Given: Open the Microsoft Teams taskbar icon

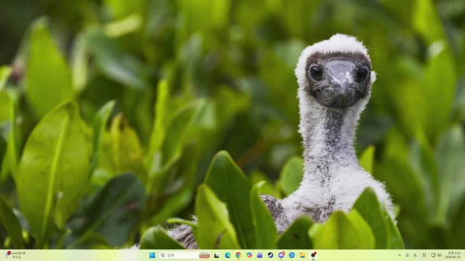Looking at the screenshot, I should click(260, 256).
